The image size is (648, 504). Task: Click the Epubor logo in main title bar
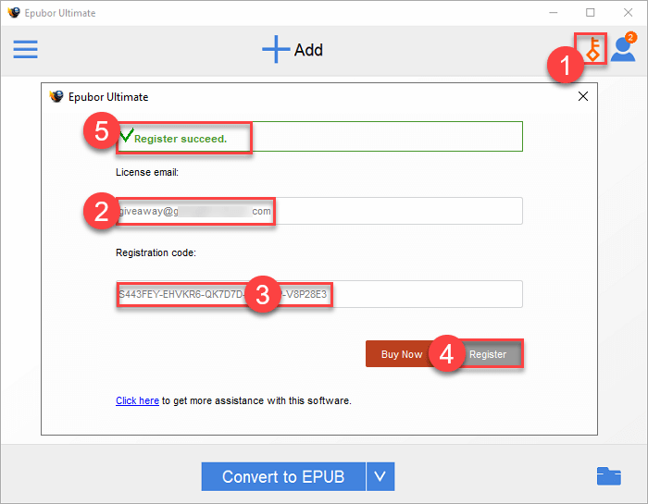[x=13, y=13]
